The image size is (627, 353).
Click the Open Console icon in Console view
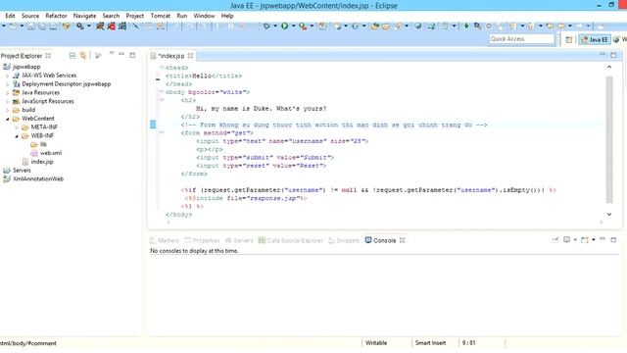coord(585,239)
